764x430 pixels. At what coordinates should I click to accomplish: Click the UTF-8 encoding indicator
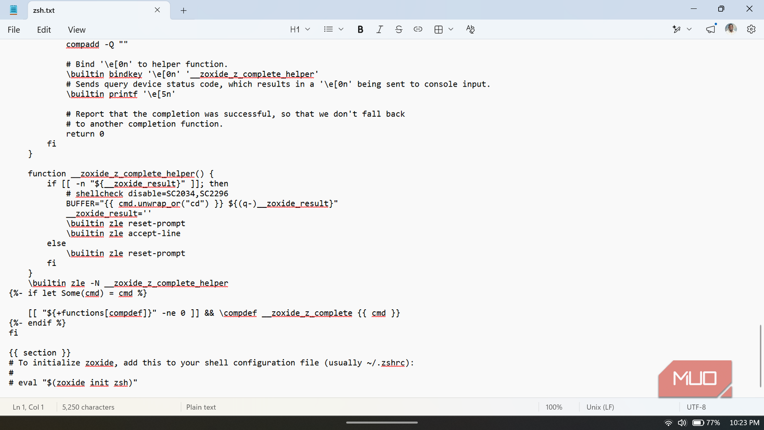click(696, 407)
